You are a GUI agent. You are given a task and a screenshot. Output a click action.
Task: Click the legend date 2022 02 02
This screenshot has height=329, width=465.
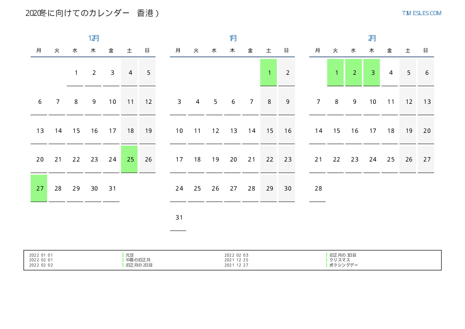[41, 265]
